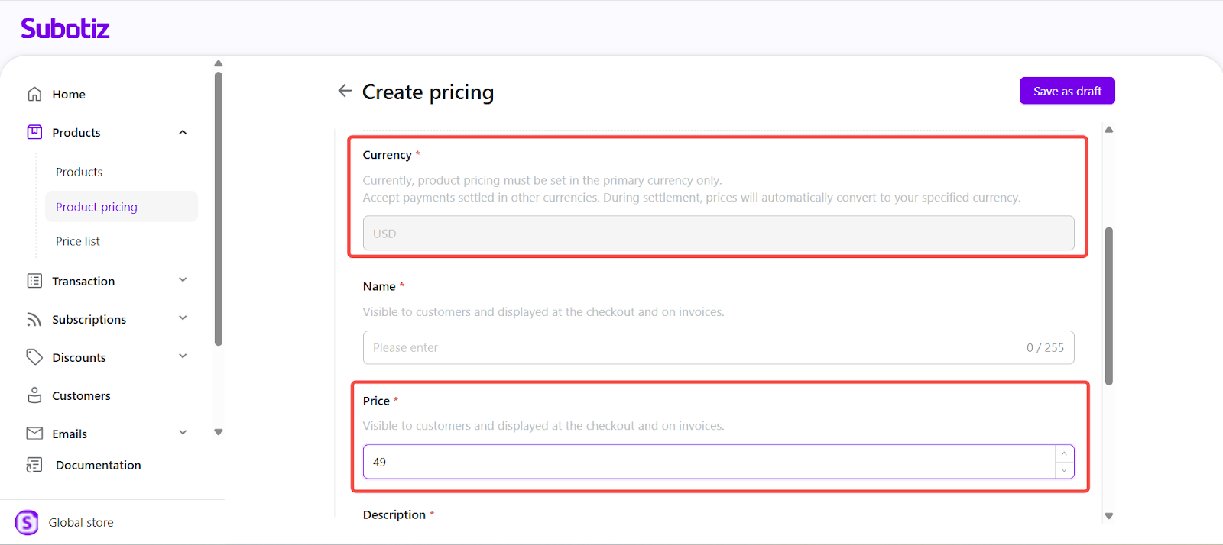Screen dimensions: 1223x545
Task: Click the Transaction list icon
Action: click(34, 281)
